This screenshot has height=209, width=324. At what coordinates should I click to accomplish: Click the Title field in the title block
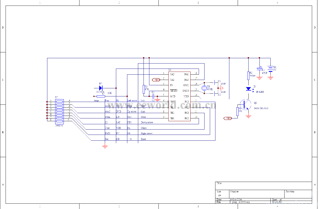(264, 186)
